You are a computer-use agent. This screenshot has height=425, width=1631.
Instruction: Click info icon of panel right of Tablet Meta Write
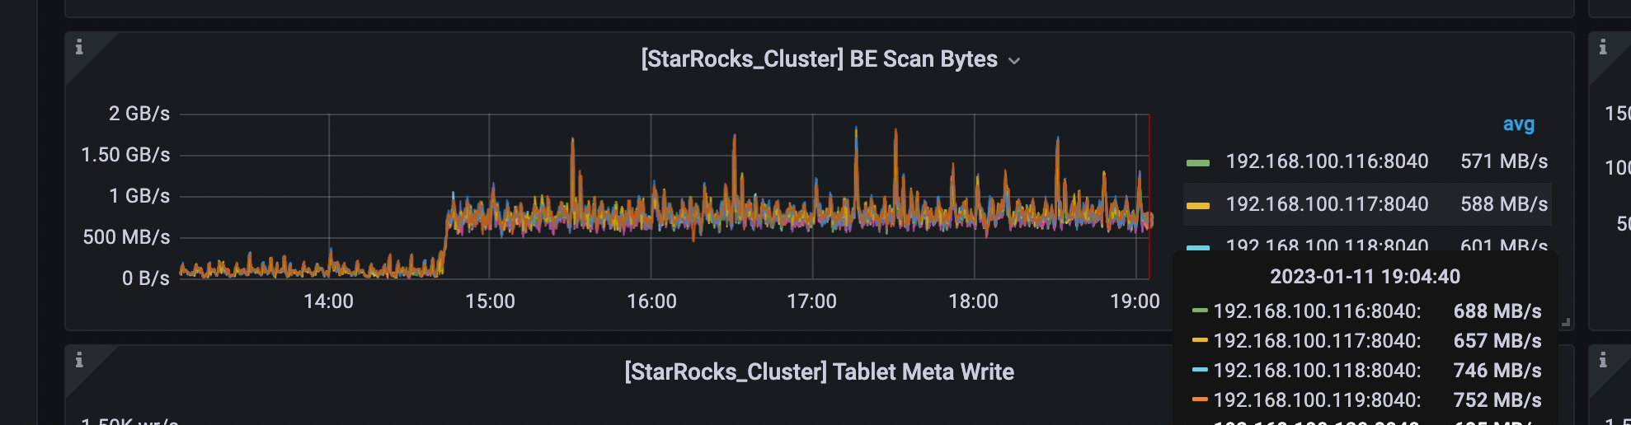pyautogui.click(x=1603, y=360)
